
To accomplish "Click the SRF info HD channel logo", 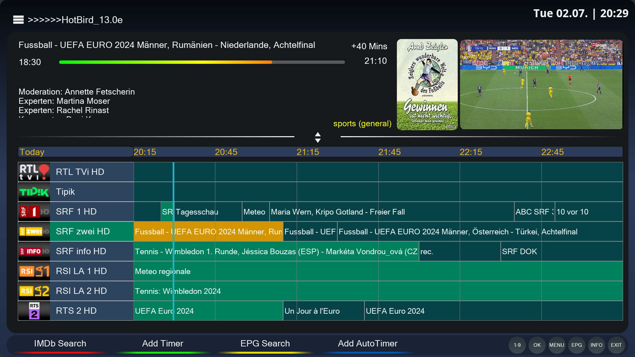I will click(34, 251).
